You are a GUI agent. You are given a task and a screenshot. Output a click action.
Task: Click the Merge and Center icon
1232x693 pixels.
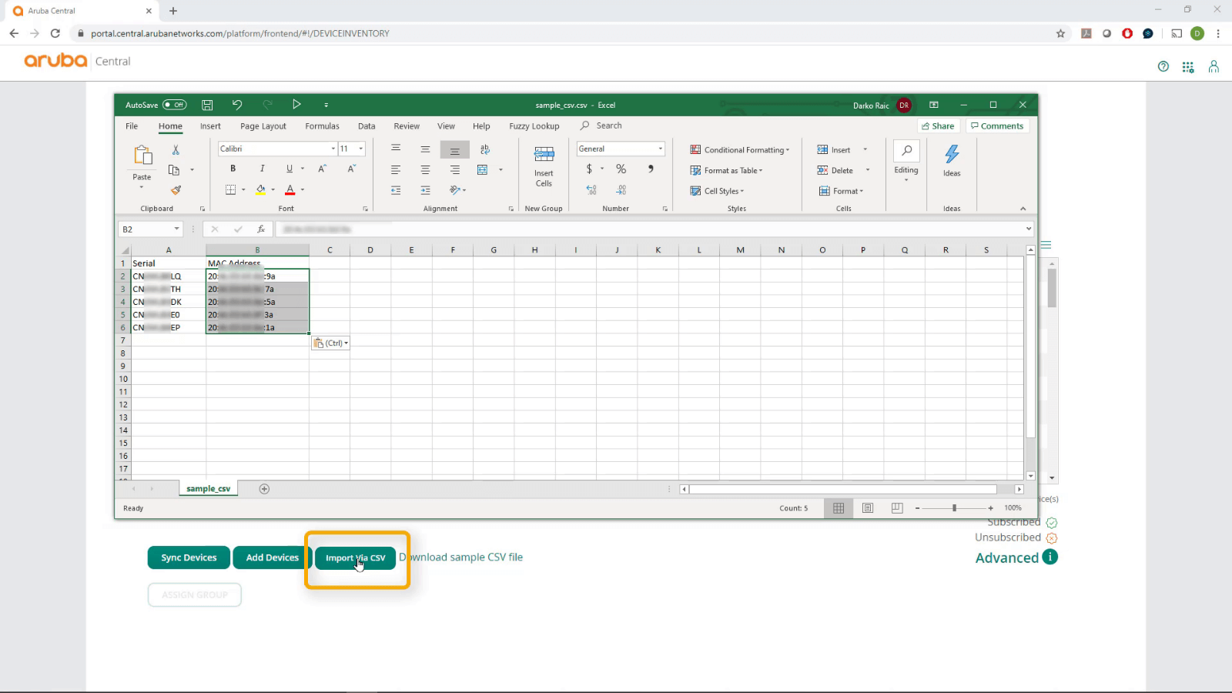[483, 169]
